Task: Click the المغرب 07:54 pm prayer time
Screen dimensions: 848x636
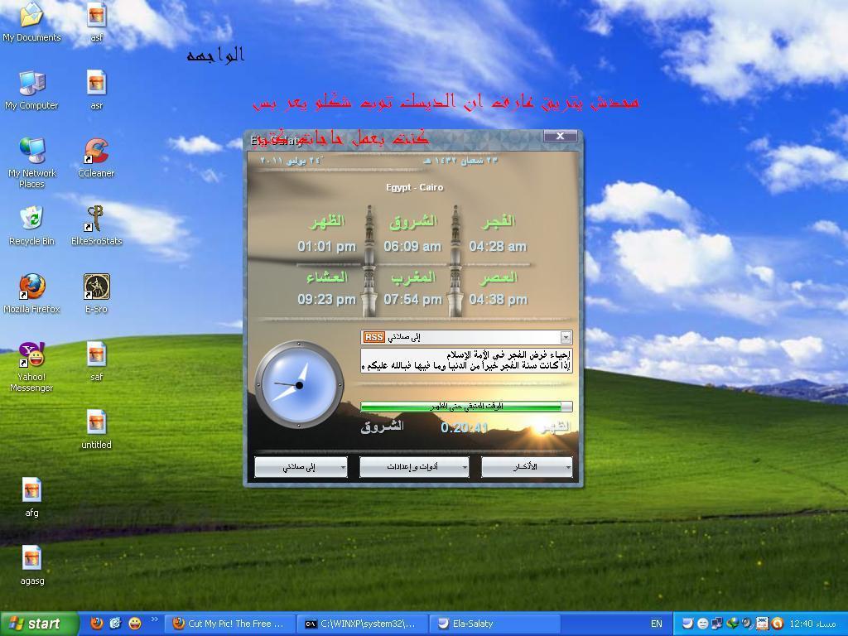Action: point(412,287)
